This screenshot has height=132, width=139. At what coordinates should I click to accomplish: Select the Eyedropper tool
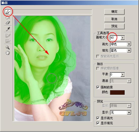[8, 29]
